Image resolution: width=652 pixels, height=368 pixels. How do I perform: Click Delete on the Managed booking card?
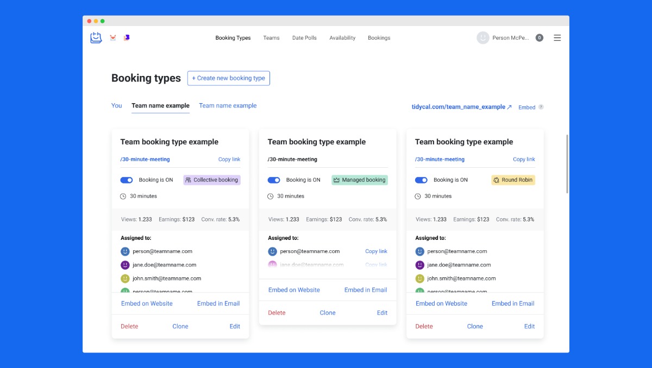(277, 313)
